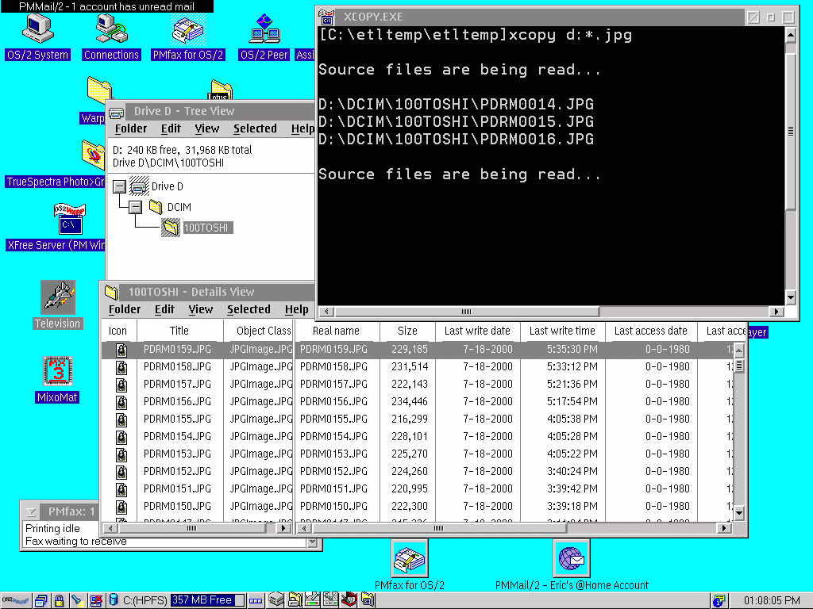The image size is (813, 609).
Task: Launch the Television desktop icon
Action: (57, 297)
